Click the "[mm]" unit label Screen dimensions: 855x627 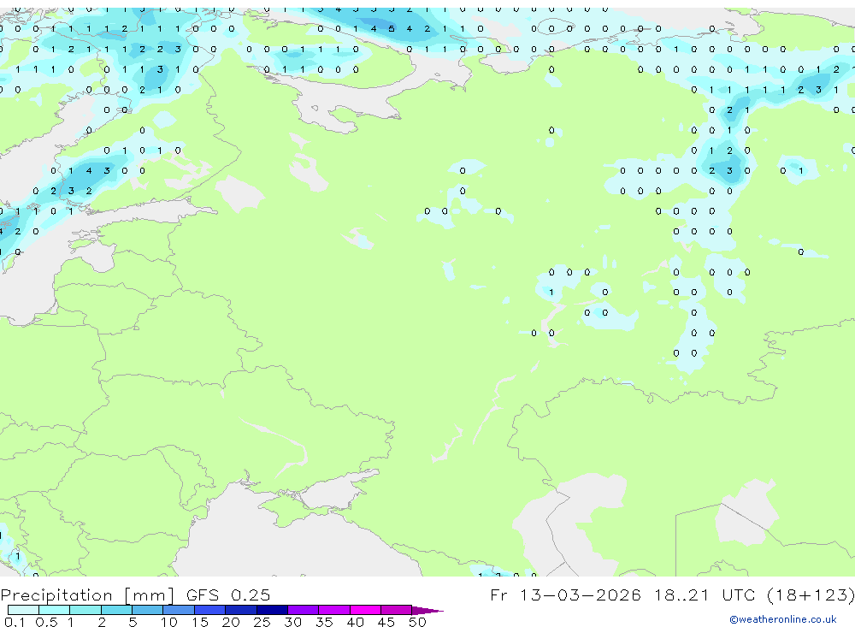[x=149, y=595]
